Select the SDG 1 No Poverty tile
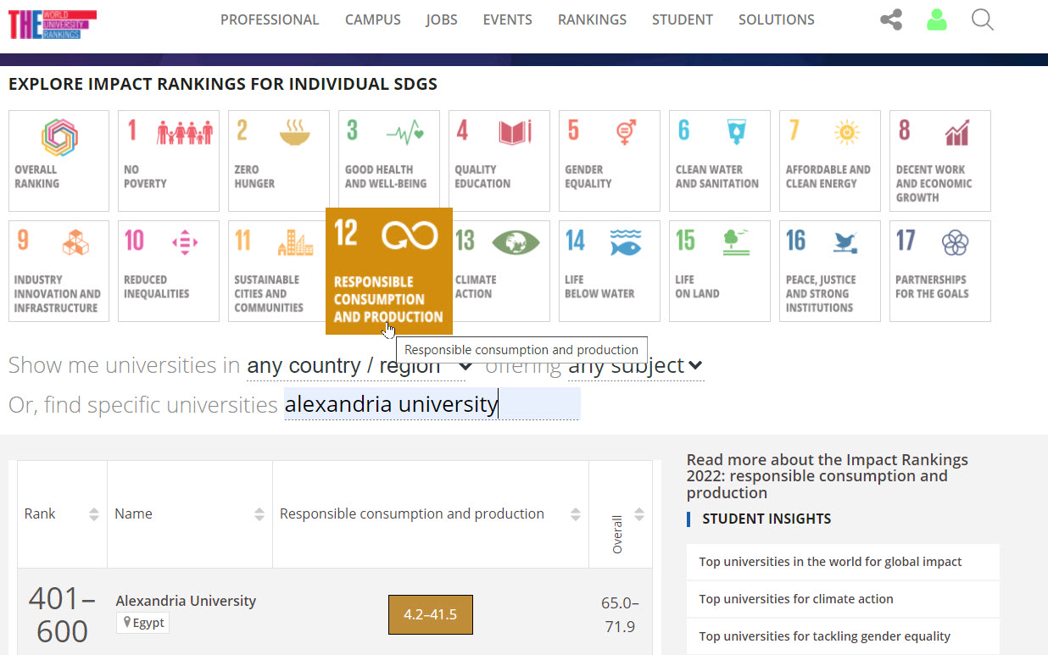1048x655 pixels. pyautogui.click(x=169, y=161)
